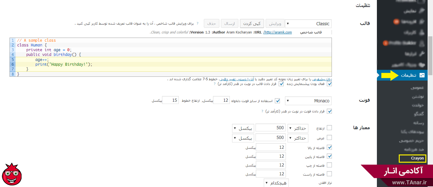
Task: Click the کپی کردن button to copy theme
Action: tap(252, 23)
